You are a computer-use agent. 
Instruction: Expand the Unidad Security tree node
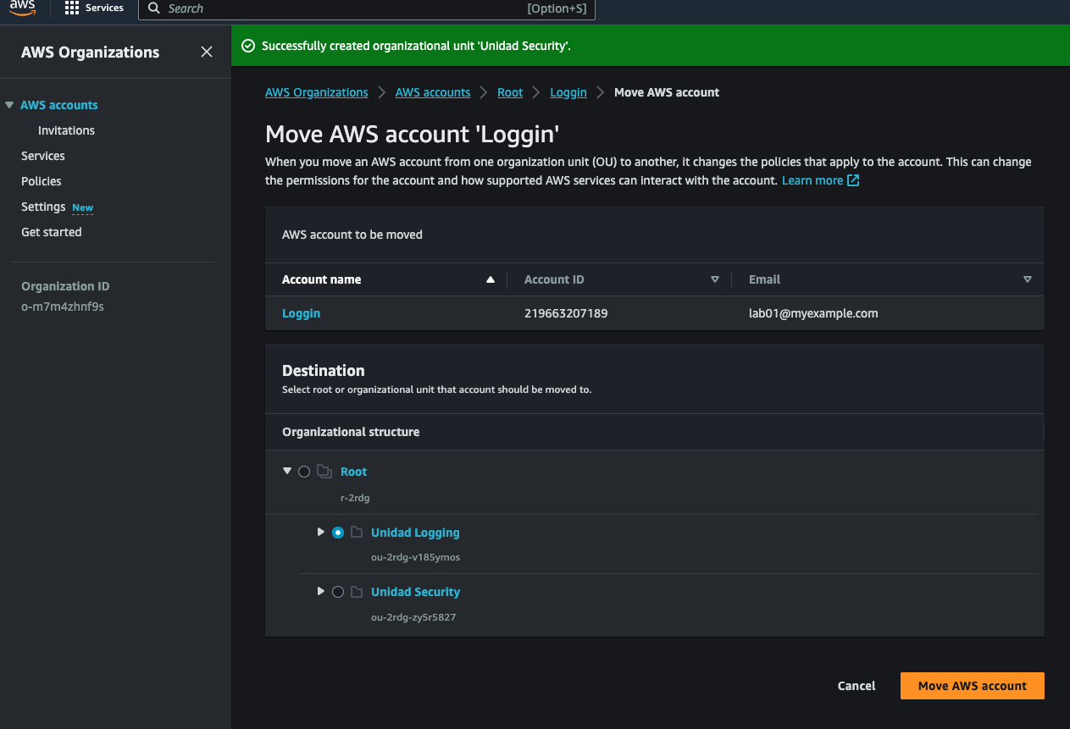(320, 591)
